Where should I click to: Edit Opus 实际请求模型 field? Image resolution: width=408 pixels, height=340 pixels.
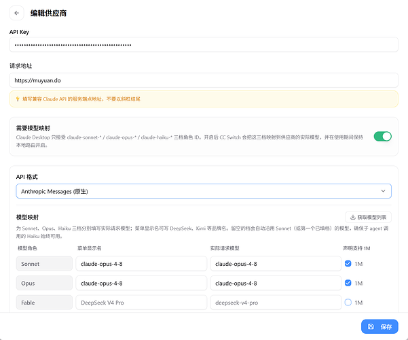(x=276, y=283)
